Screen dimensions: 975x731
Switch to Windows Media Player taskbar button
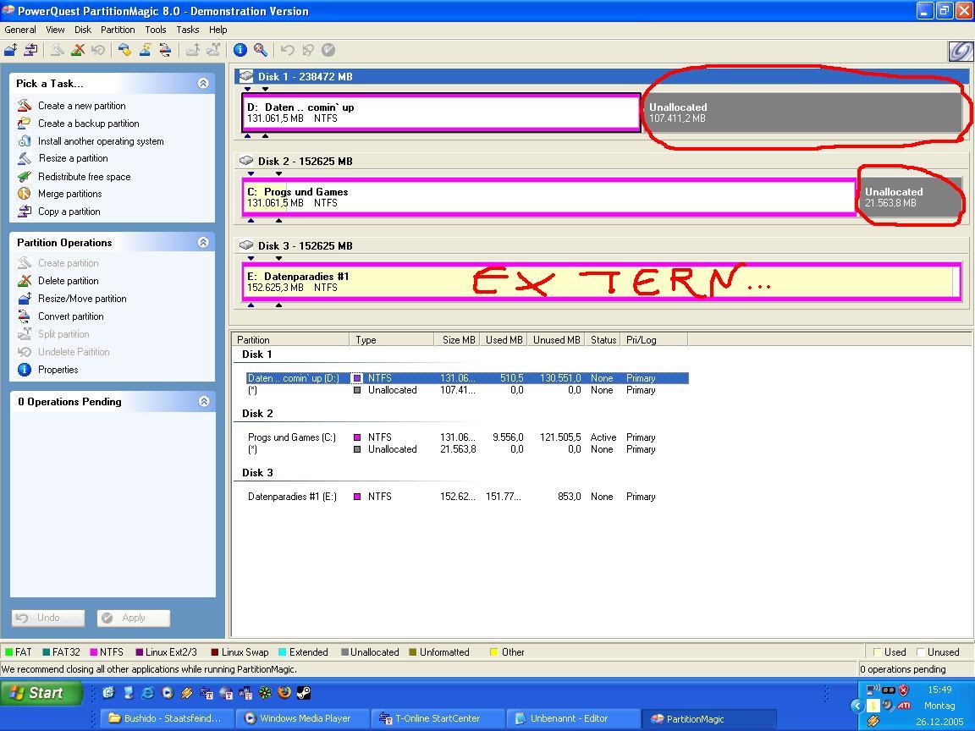tap(303, 718)
